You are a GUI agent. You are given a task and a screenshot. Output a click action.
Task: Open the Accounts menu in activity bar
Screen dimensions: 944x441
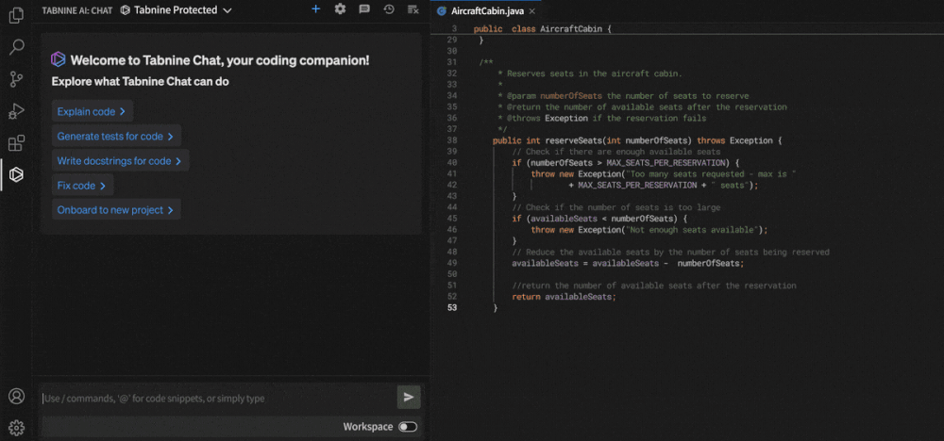[16, 396]
